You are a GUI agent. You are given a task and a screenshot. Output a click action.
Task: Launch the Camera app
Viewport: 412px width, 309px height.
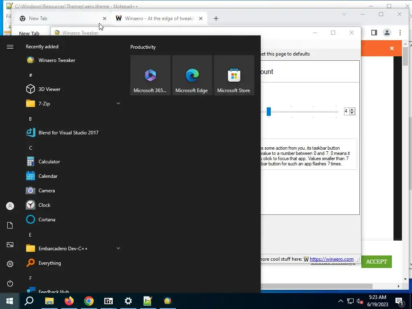point(74,190)
